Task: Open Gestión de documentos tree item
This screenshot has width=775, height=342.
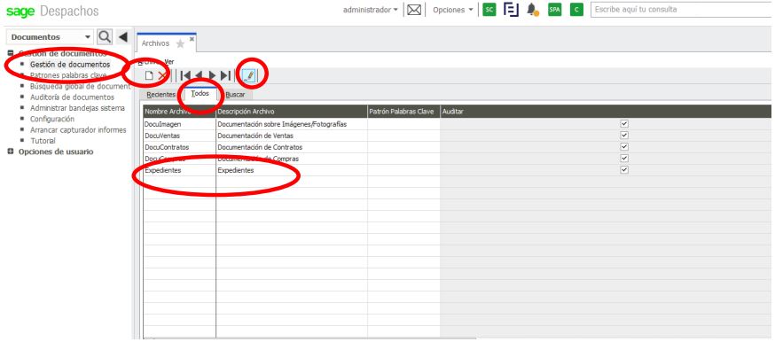Action: [x=70, y=65]
